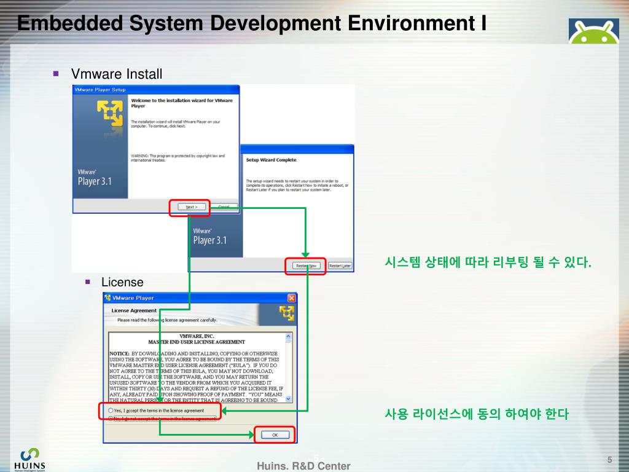Click the Android robot logo
This screenshot has width=629, height=472.
pyautogui.click(x=594, y=31)
